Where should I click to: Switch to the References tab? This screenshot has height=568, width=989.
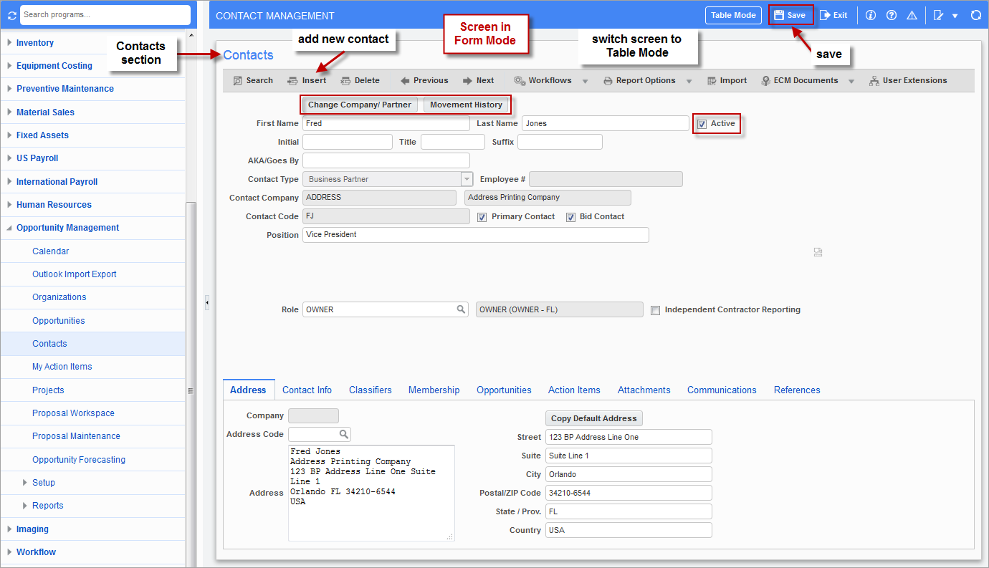click(797, 390)
